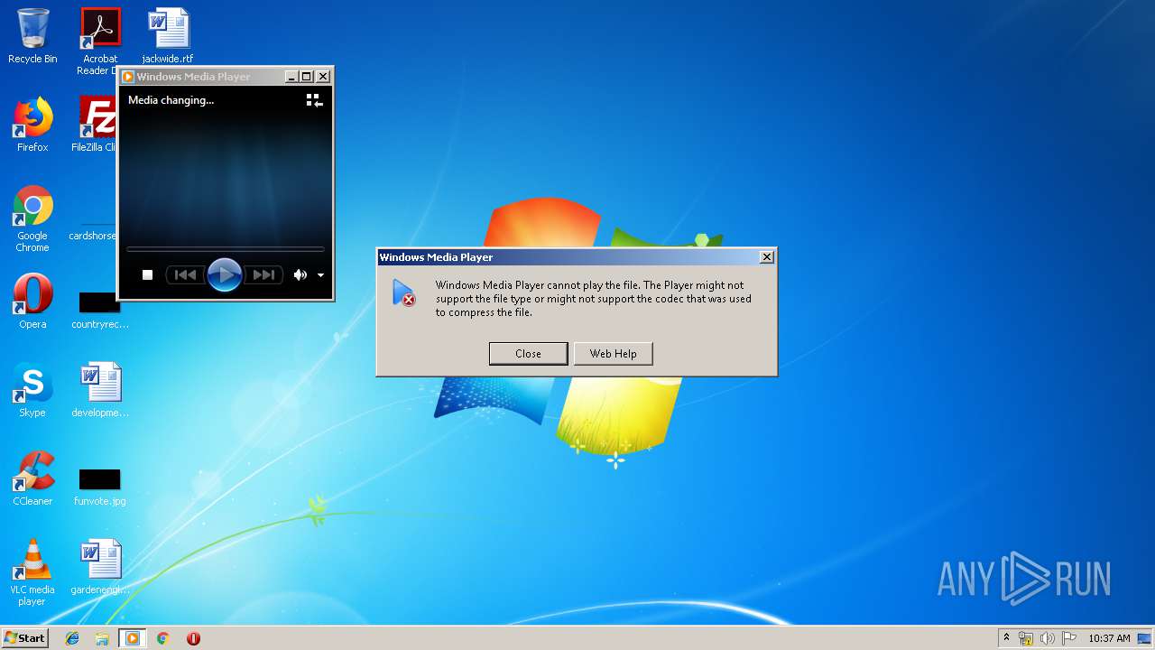Select the funvote.jpg image file
Viewport: 1155px width, 650px height.
pos(99,486)
